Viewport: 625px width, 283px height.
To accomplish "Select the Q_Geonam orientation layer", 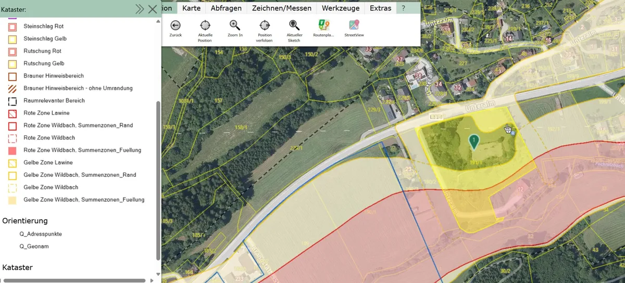I will pyautogui.click(x=34, y=247).
